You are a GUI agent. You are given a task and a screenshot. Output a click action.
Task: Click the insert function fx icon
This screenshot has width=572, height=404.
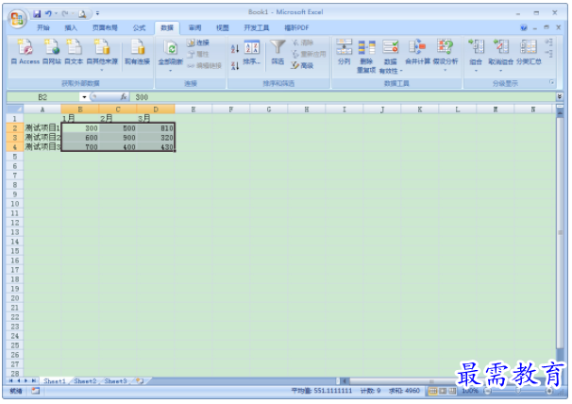pos(124,96)
